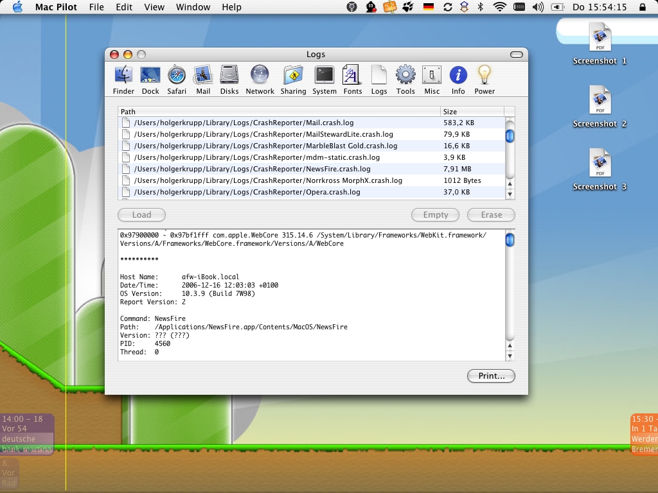
Task: Click the Empty button
Action: coord(435,214)
